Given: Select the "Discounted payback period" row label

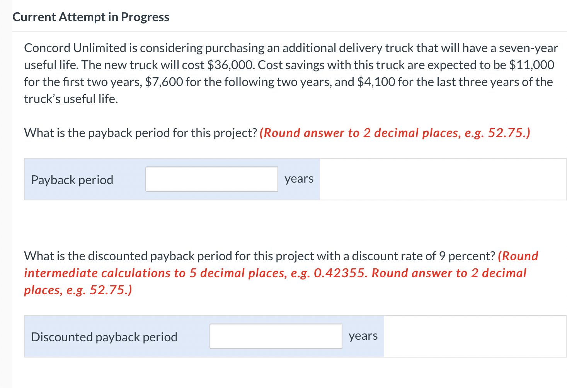Looking at the screenshot, I should click(x=104, y=337).
